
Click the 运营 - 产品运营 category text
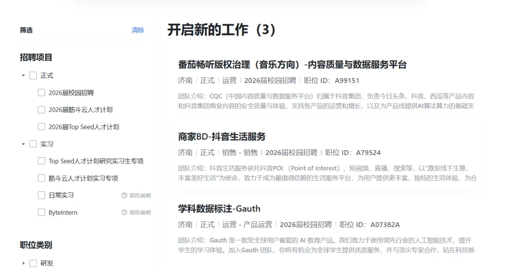click(x=247, y=224)
